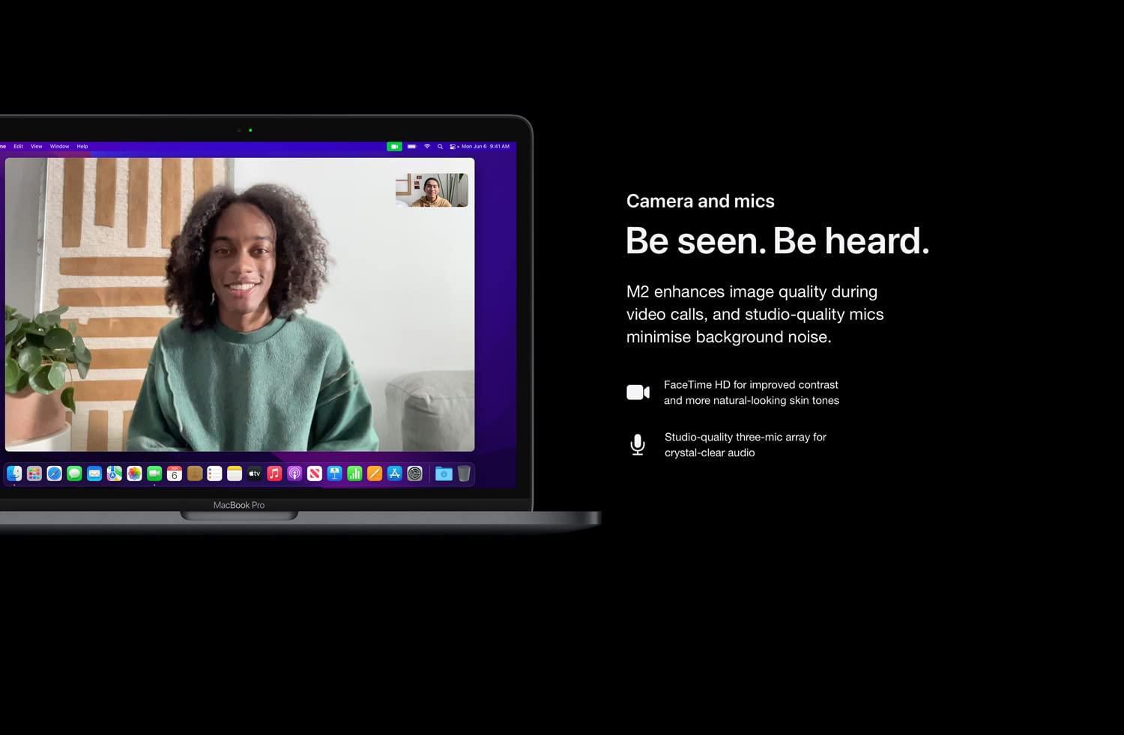Click the FaceTime dock icon

[154, 474]
